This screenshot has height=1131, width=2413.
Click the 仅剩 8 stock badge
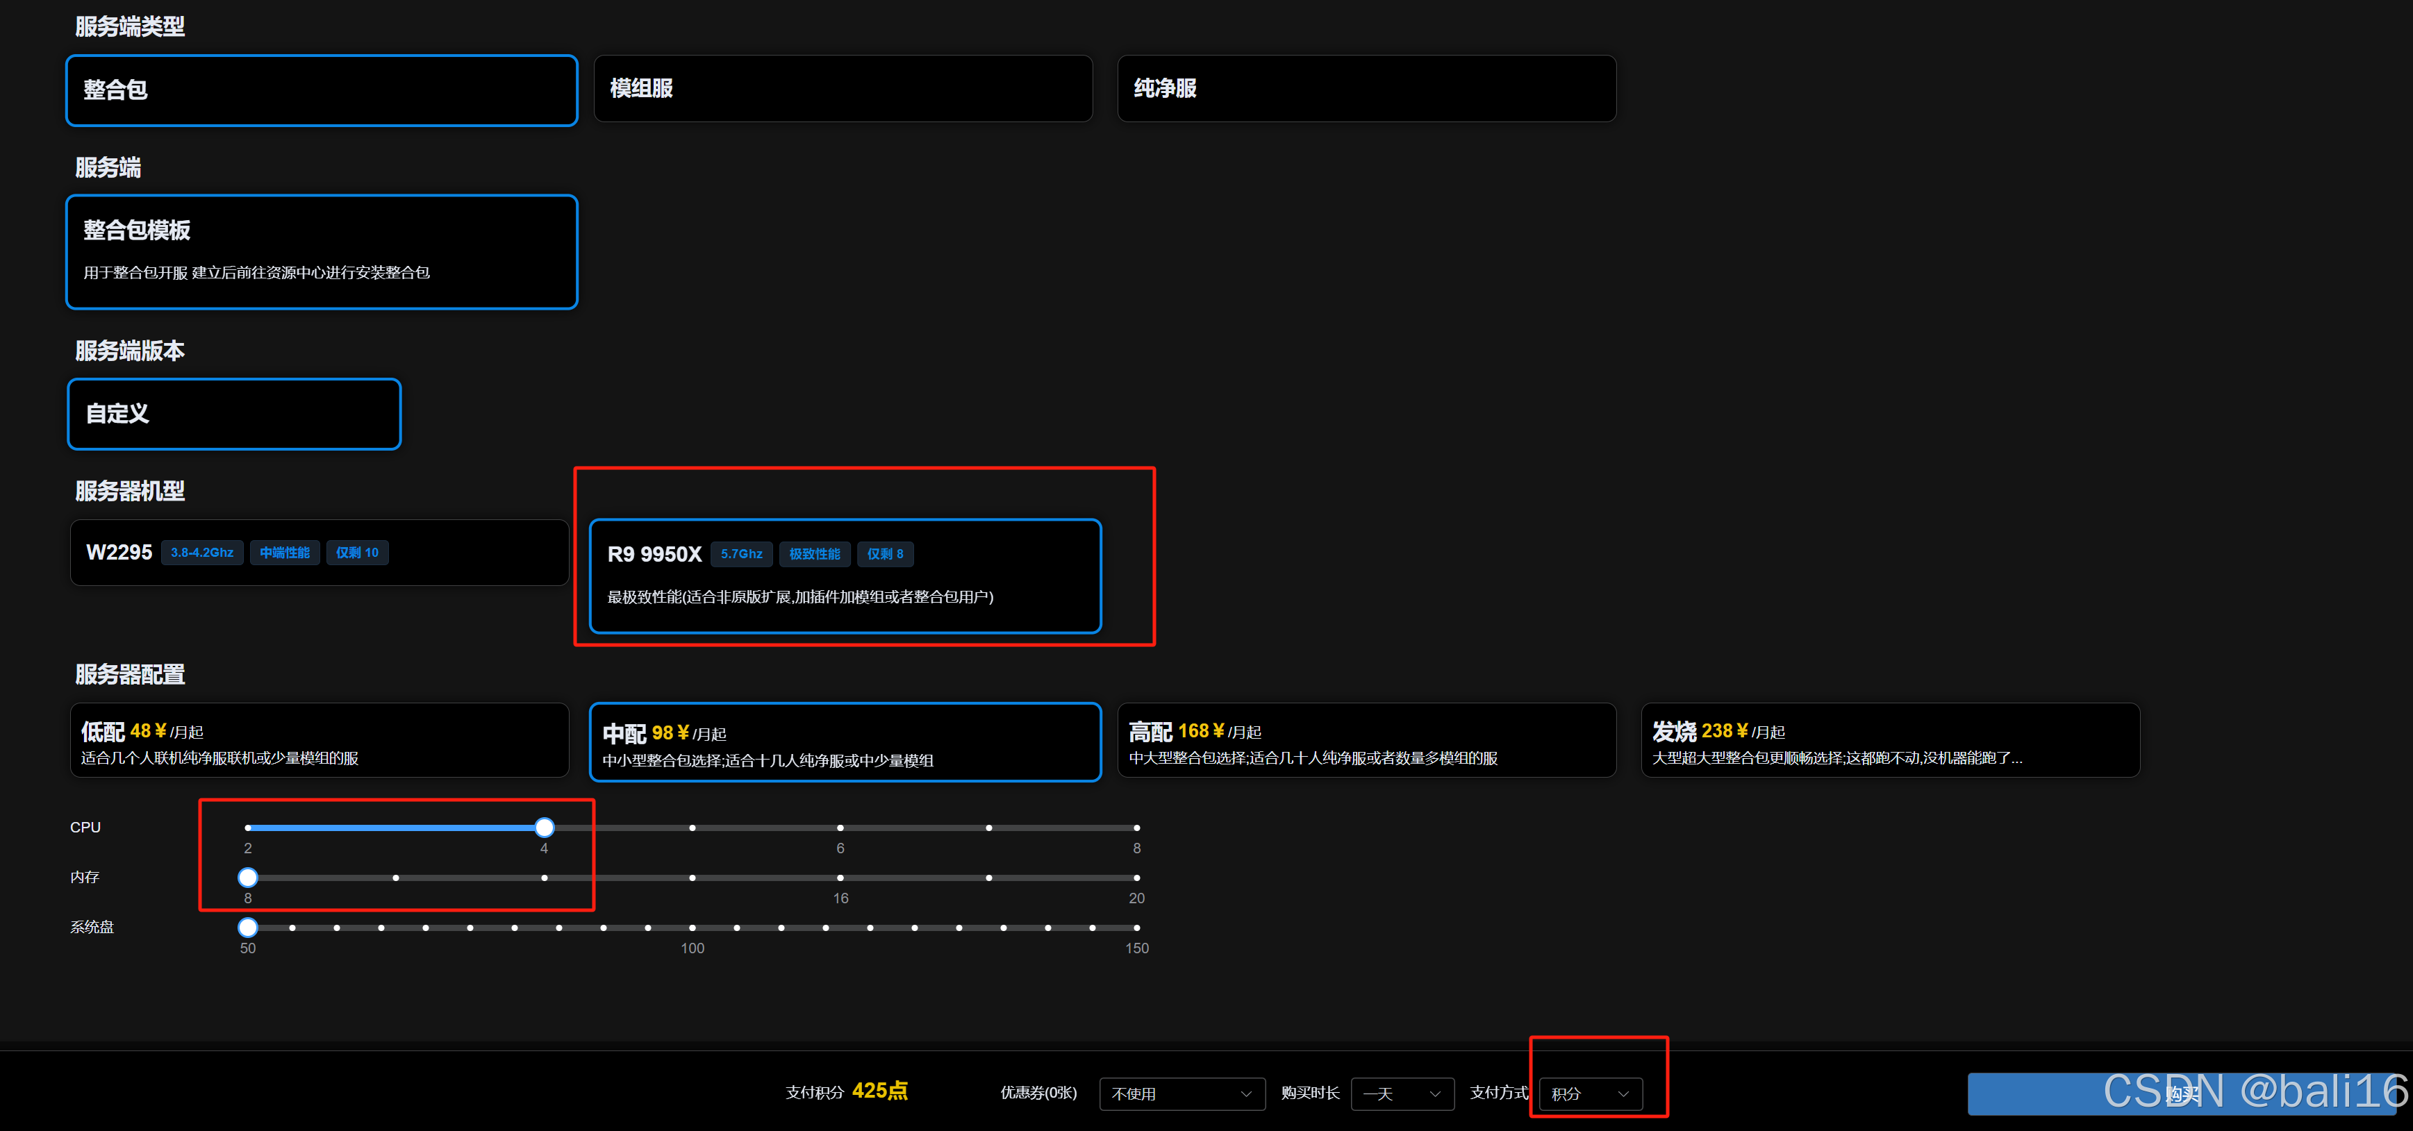point(884,554)
